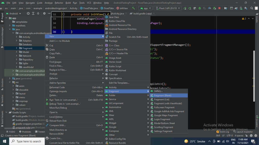The image size is (259, 145).
Task: Click the taskbar volume icon
Action: [x=227, y=141]
